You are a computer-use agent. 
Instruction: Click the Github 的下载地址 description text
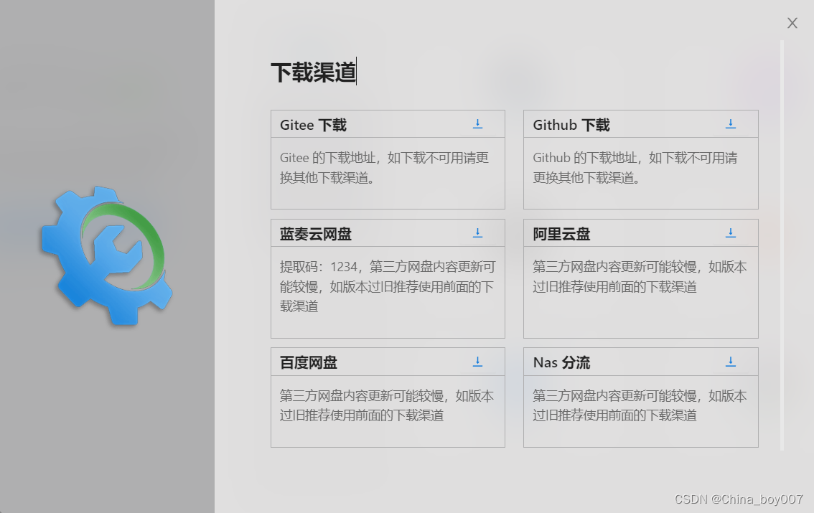coord(635,168)
